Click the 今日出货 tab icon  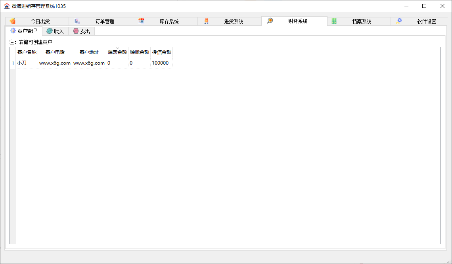point(13,21)
